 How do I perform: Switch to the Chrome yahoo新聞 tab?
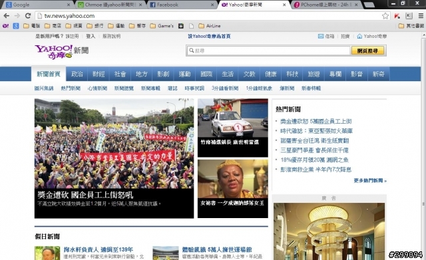pos(110,5)
